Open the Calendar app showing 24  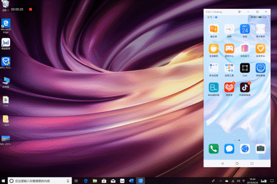[x=245, y=29]
